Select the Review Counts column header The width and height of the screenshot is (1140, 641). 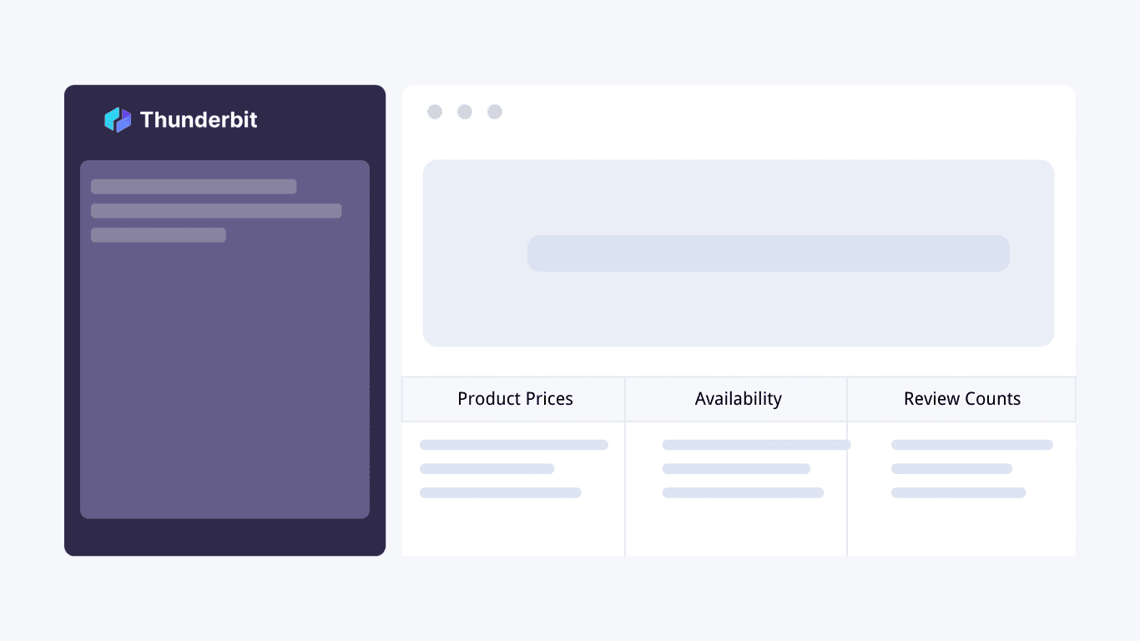coord(961,399)
